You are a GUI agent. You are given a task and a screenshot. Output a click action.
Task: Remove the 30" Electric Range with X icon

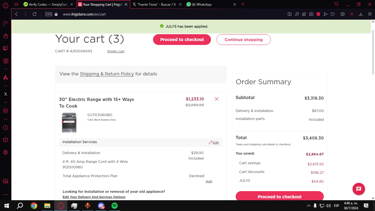click(216, 99)
